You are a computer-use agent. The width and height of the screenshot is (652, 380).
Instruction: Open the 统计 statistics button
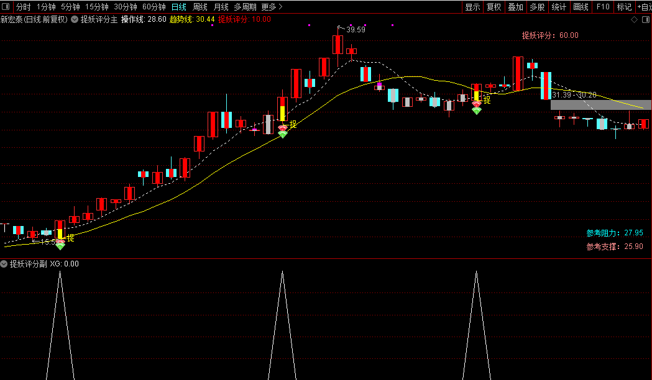tap(559, 7)
